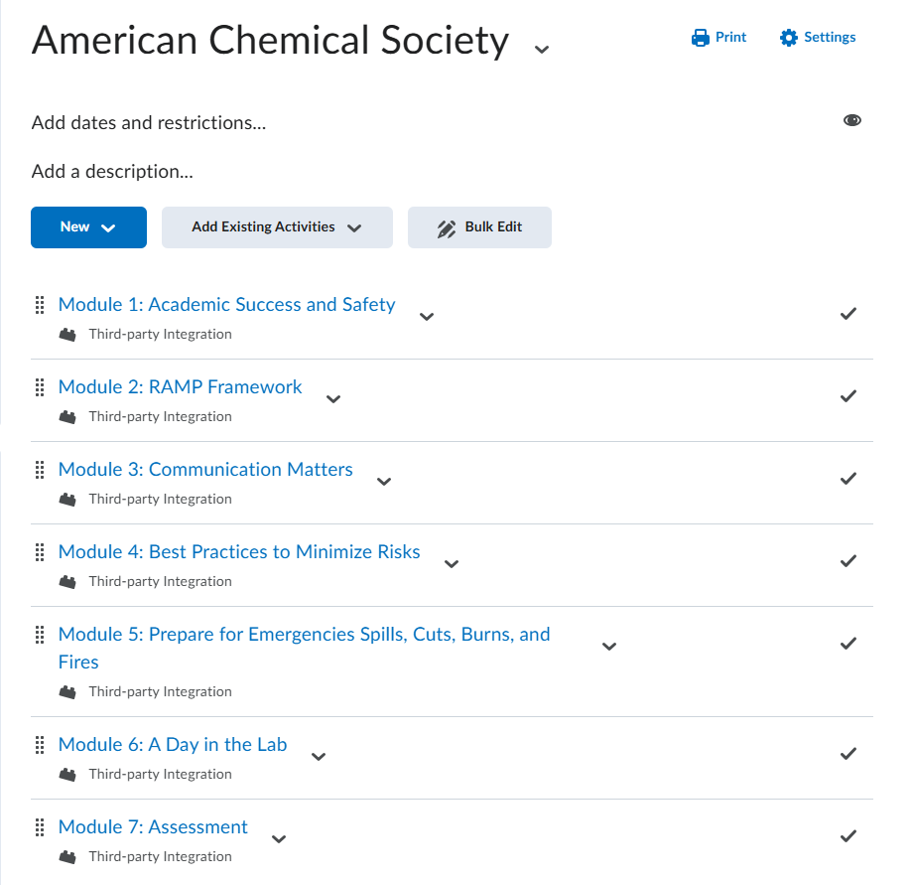Click the drag handle beside Module 3

click(x=41, y=470)
